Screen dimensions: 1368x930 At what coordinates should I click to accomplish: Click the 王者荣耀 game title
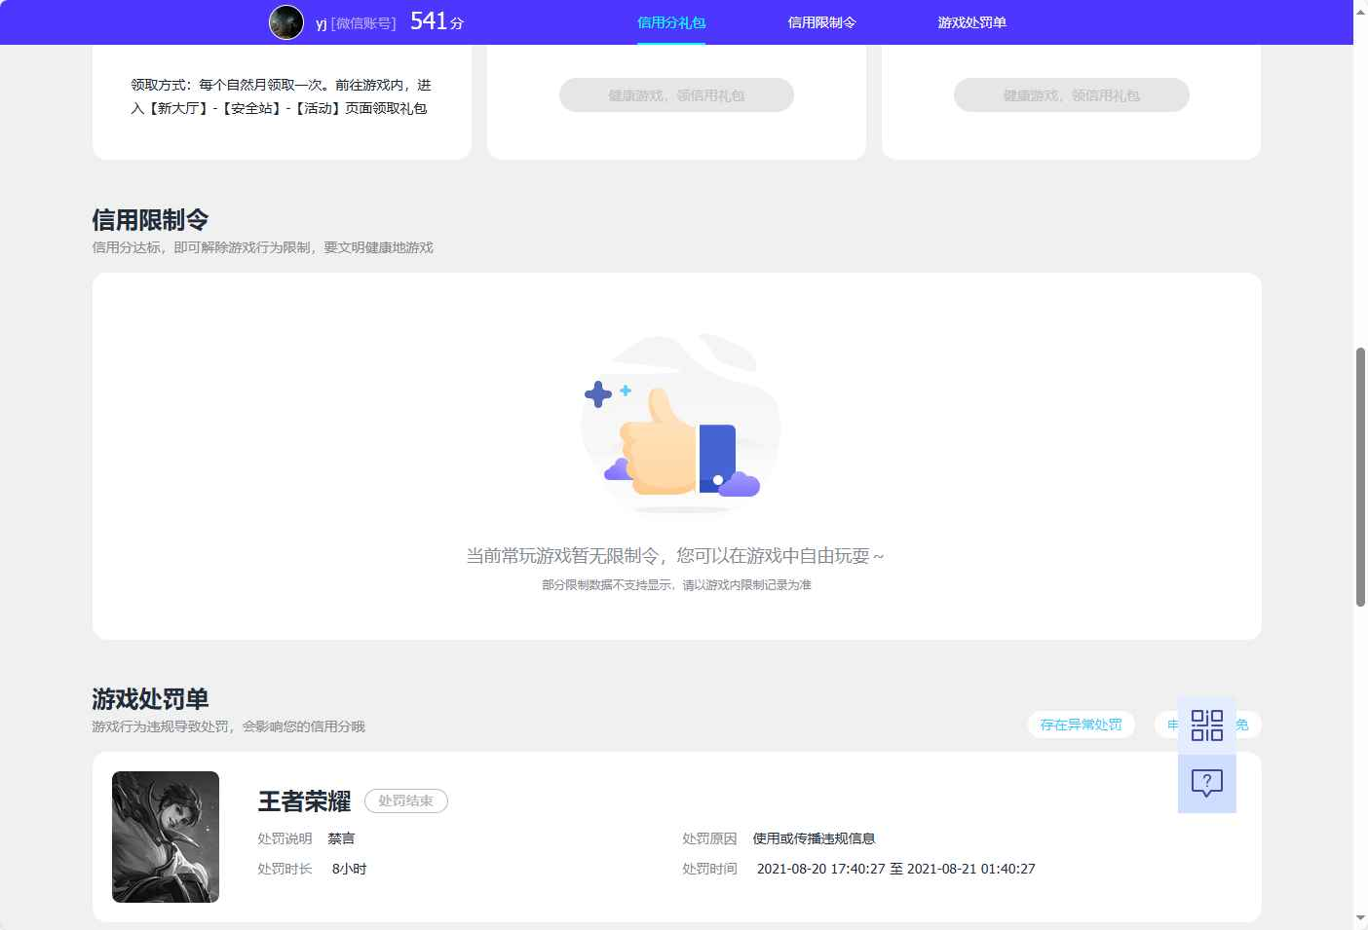[x=304, y=801]
